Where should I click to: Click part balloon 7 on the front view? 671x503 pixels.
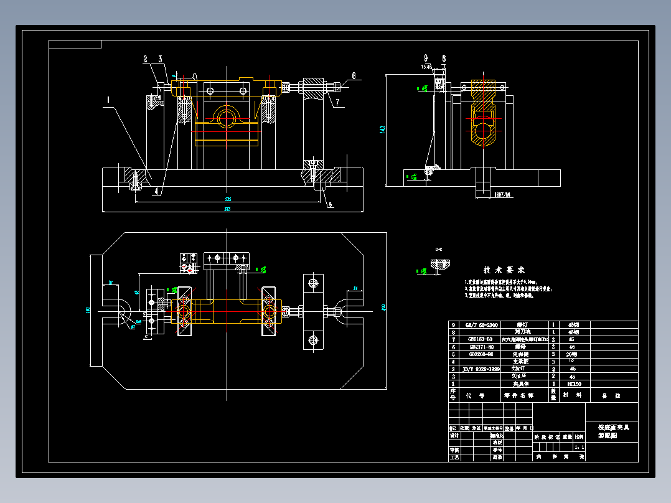pyautogui.click(x=337, y=103)
